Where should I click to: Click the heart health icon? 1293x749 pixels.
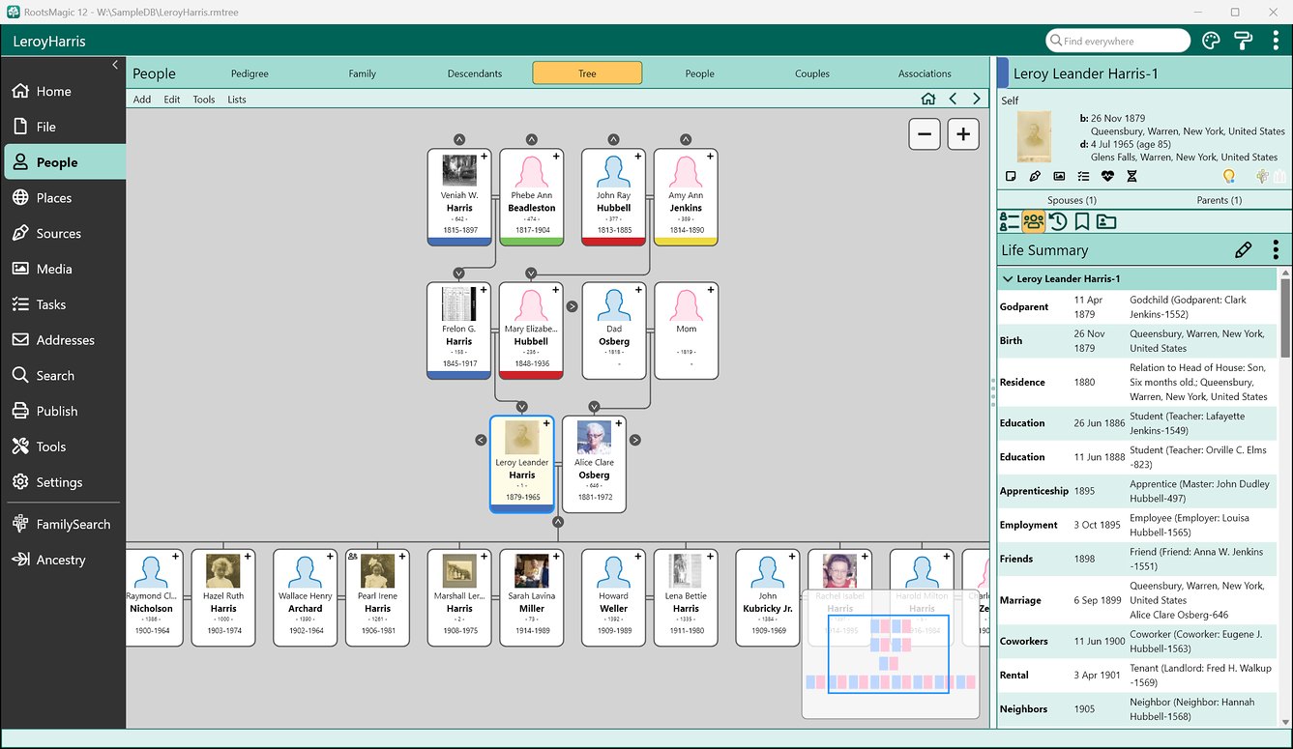pyautogui.click(x=1107, y=176)
